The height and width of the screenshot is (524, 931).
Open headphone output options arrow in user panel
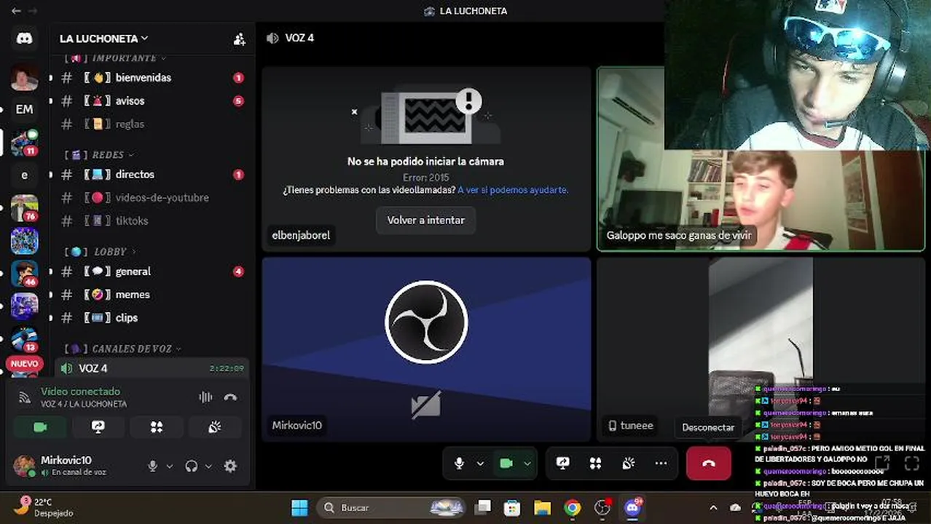tap(208, 467)
